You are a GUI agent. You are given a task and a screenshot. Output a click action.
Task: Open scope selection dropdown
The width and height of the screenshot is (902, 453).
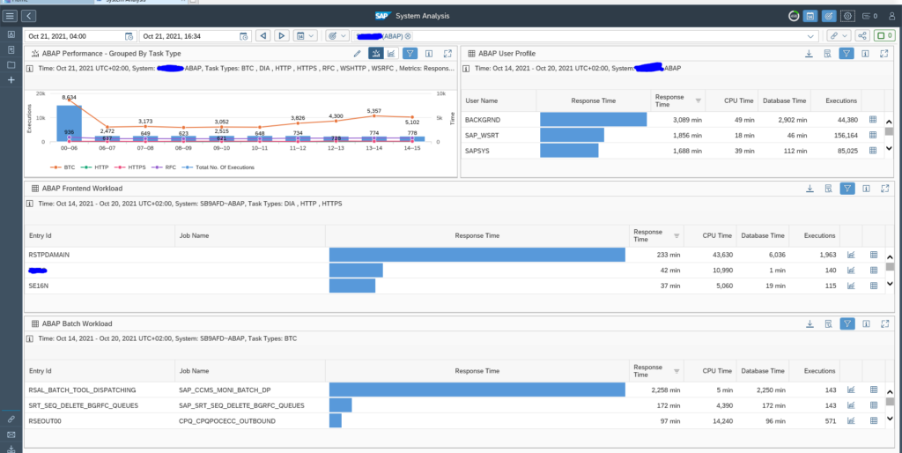(x=337, y=35)
